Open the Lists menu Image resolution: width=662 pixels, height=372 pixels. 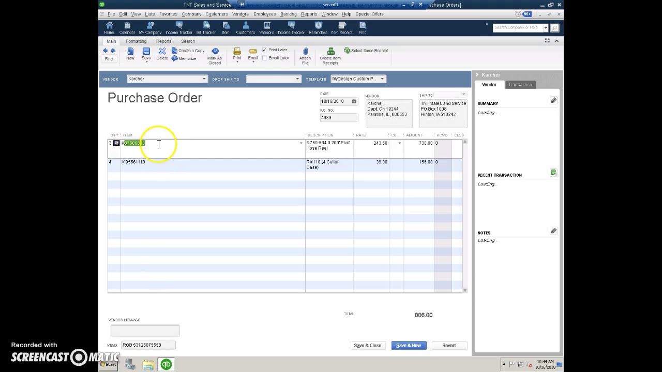[x=149, y=14]
